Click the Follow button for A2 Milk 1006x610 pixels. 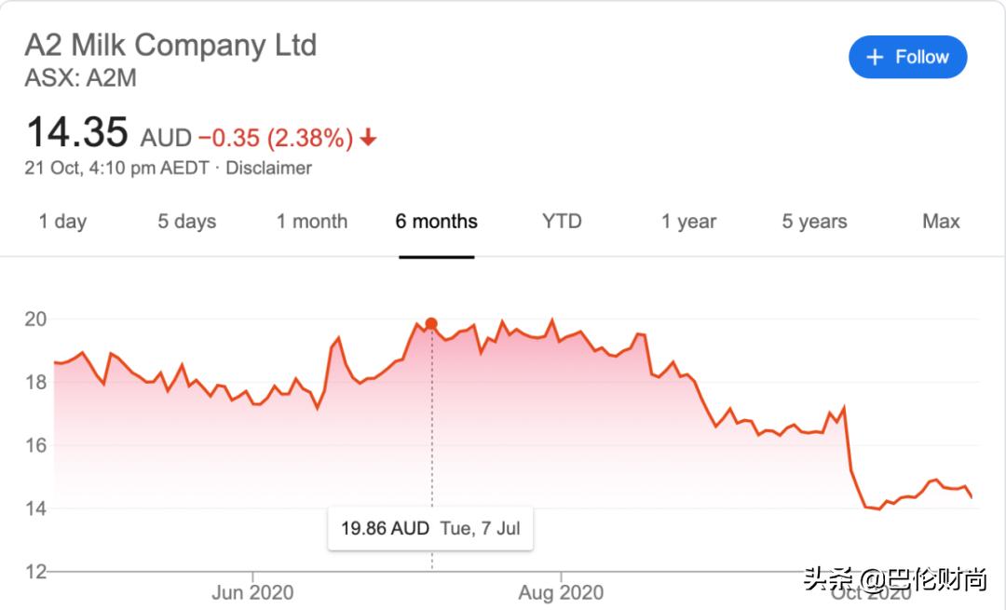point(907,57)
